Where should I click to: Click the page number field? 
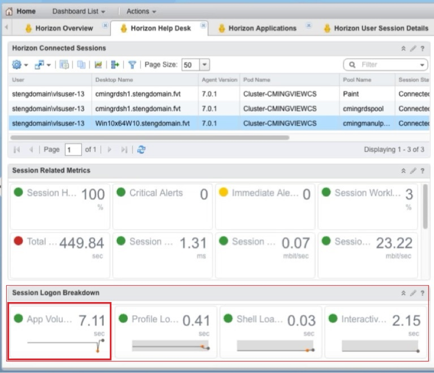tap(73, 150)
